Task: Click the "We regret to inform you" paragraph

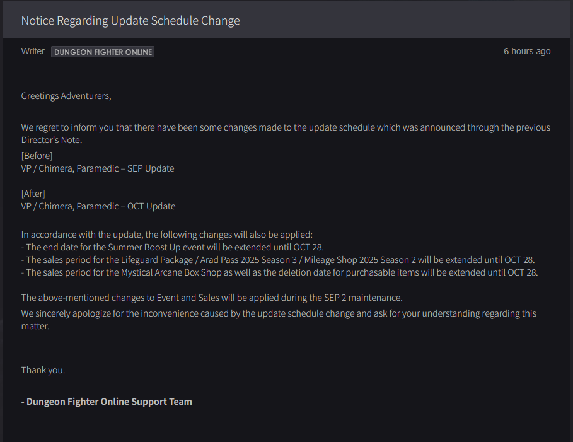Action: [286, 134]
